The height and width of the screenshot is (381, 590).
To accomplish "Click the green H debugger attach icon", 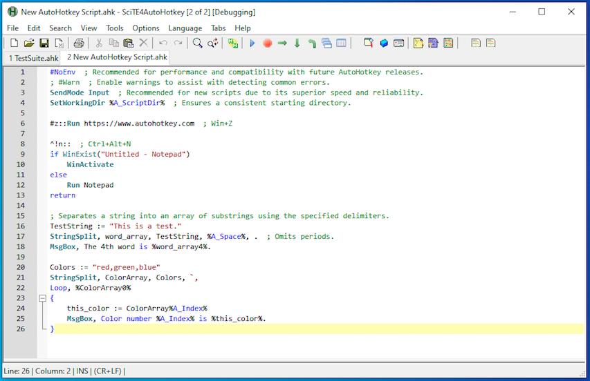I will click(232, 43).
